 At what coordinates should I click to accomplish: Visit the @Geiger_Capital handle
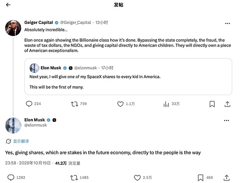pos(75,23)
